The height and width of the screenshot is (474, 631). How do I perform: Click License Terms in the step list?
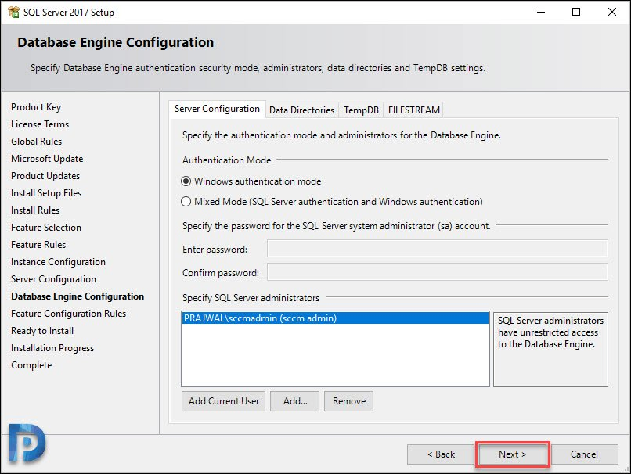40,124
